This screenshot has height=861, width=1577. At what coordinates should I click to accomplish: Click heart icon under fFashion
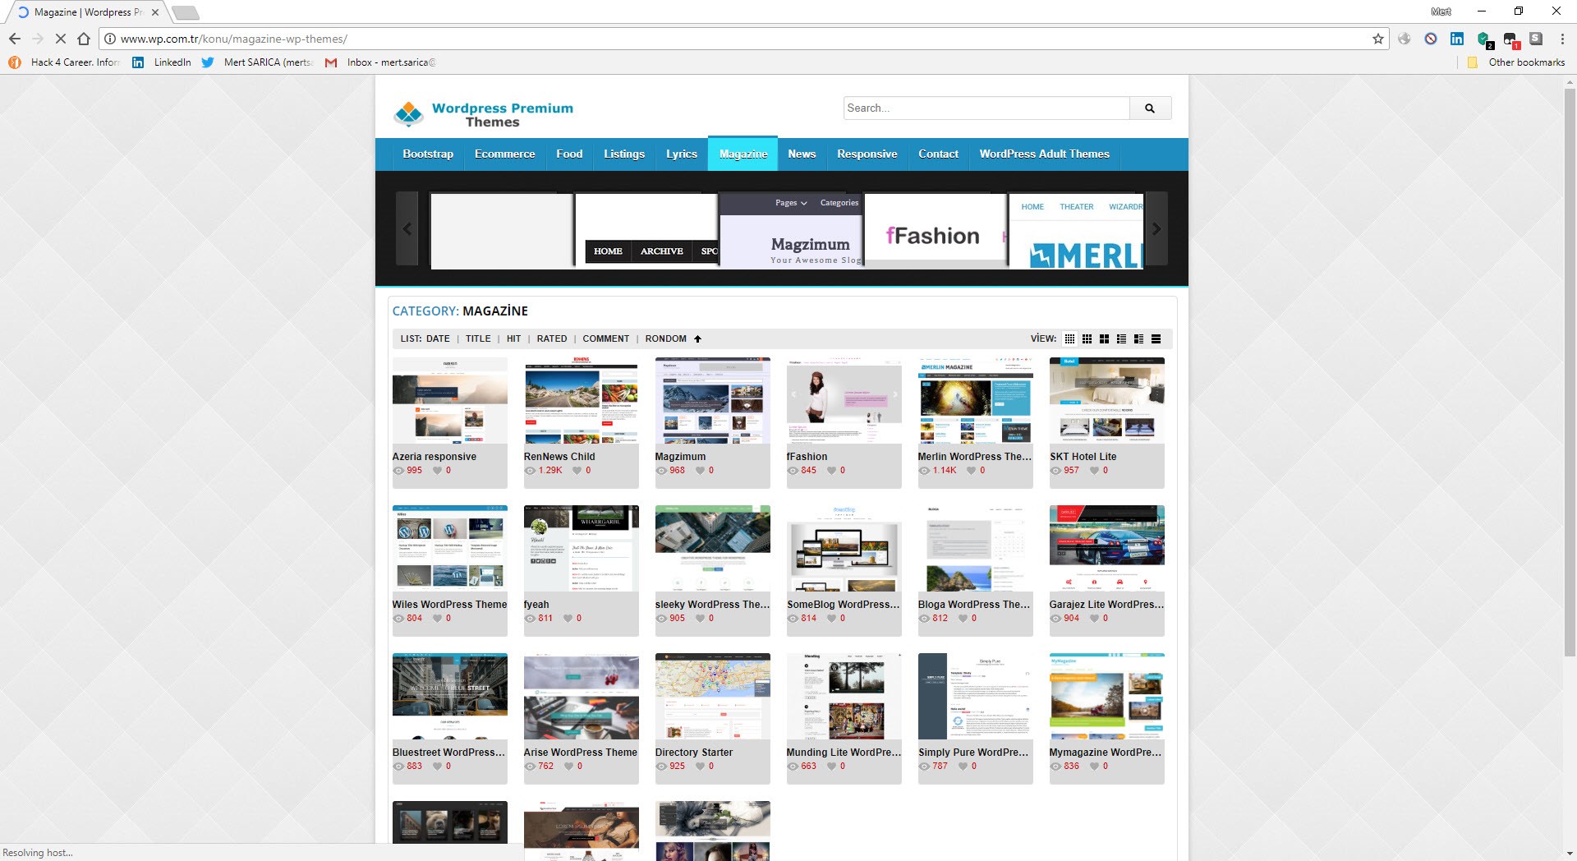pyautogui.click(x=832, y=471)
